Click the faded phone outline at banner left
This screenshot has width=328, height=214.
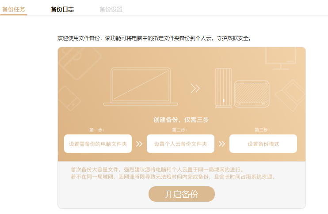[69, 98]
